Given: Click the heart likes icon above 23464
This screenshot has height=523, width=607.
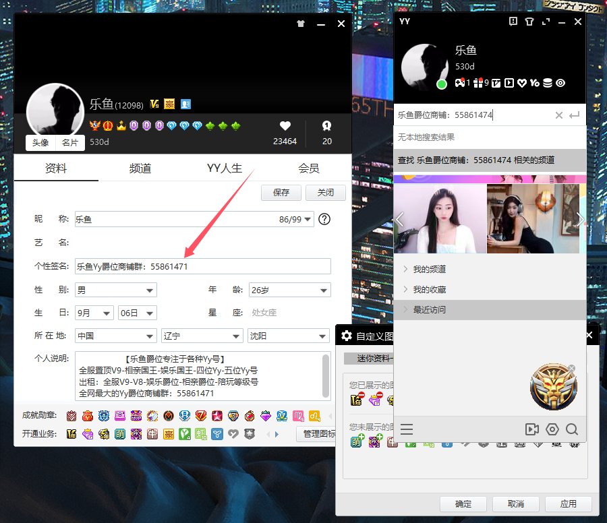Looking at the screenshot, I should tap(285, 125).
